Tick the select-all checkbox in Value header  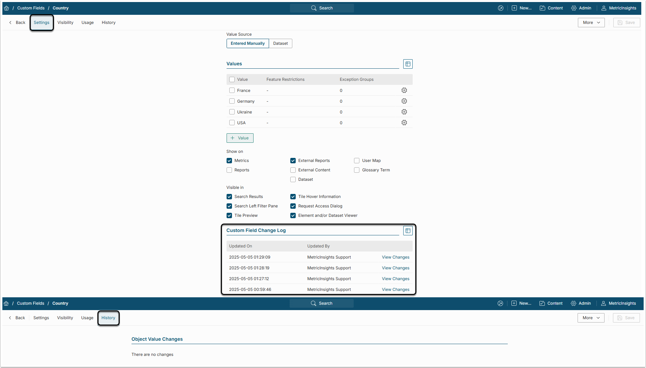[x=232, y=79]
